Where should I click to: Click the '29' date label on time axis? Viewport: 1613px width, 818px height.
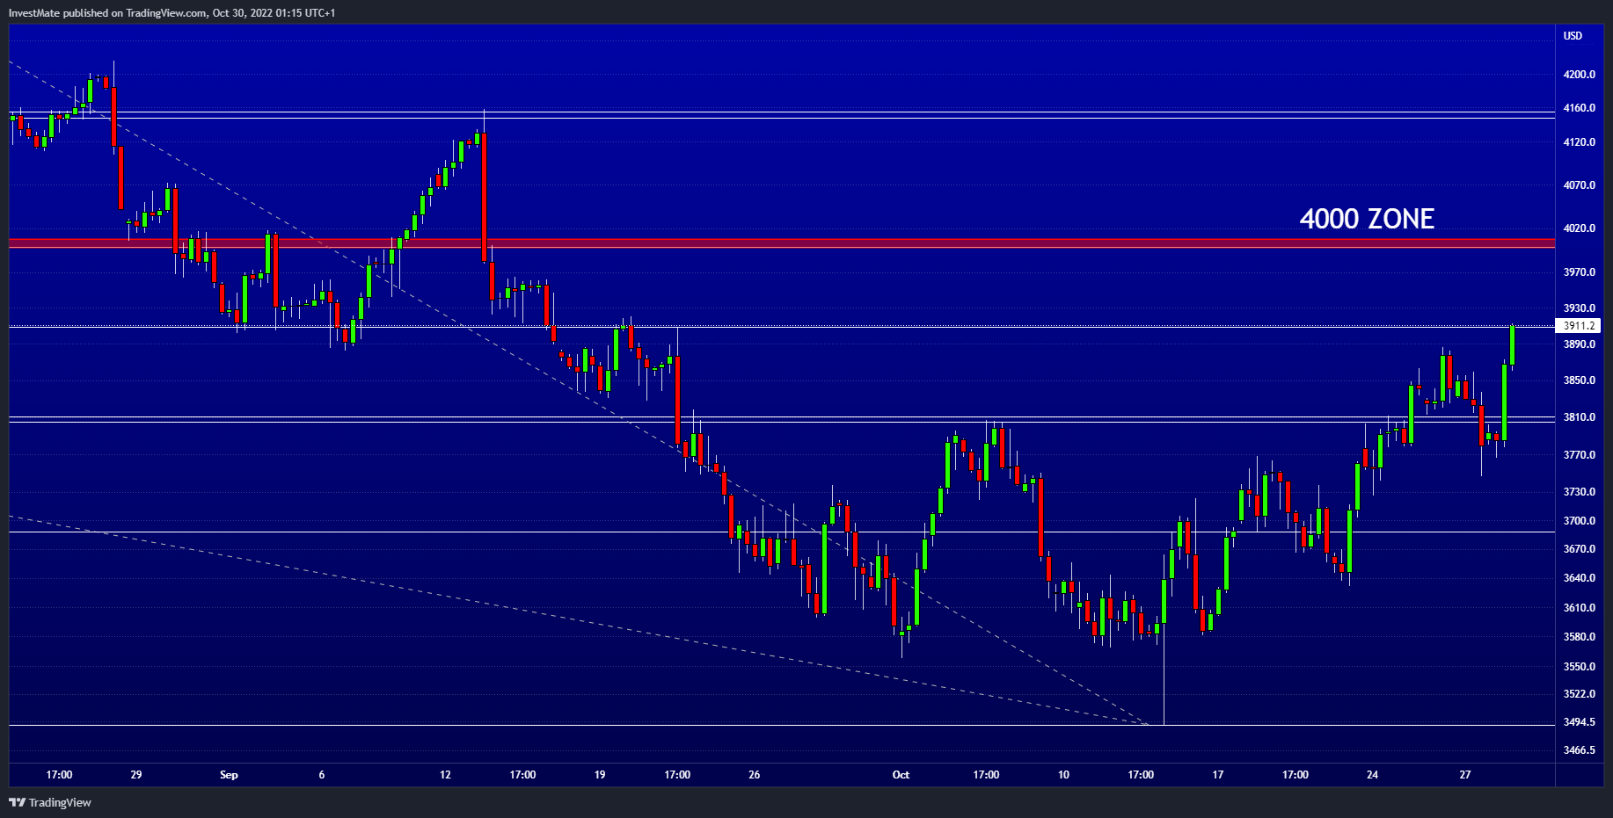click(x=135, y=775)
